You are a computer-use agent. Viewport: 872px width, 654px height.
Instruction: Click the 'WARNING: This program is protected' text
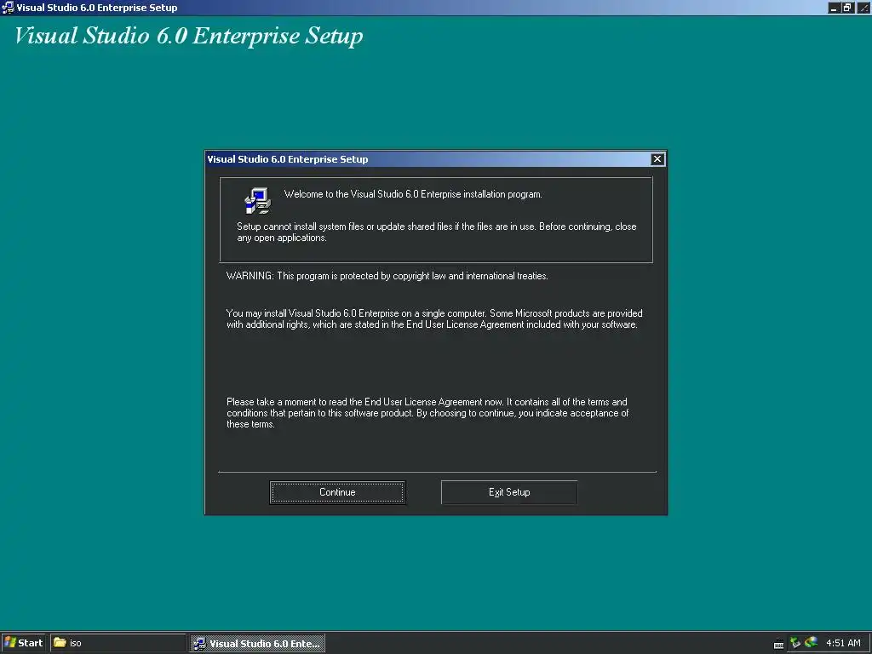[x=387, y=276]
